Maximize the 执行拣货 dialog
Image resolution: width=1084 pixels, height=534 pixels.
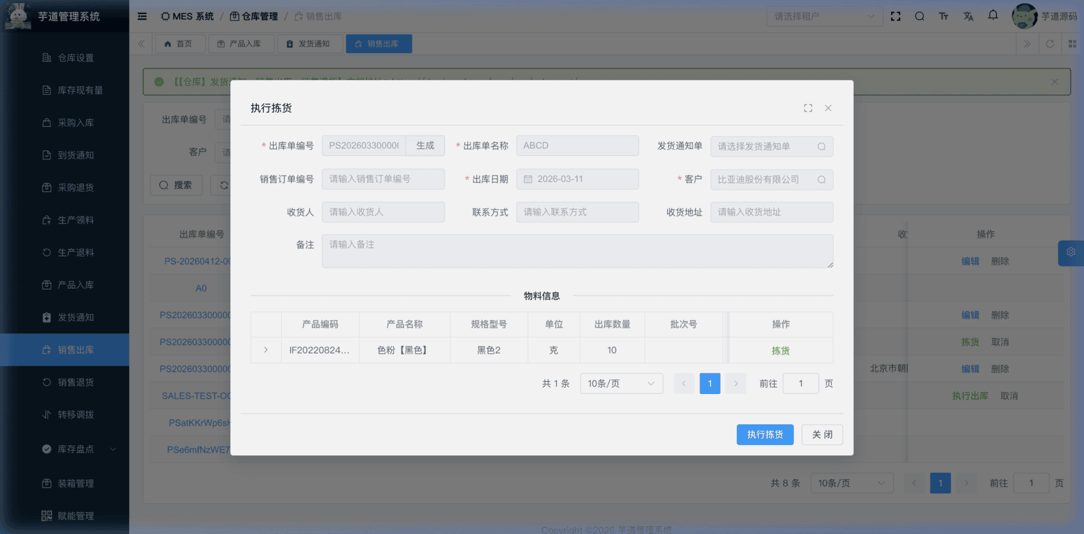pyautogui.click(x=808, y=108)
